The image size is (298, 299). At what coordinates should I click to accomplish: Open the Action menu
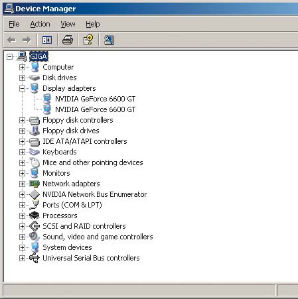click(x=40, y=24)
